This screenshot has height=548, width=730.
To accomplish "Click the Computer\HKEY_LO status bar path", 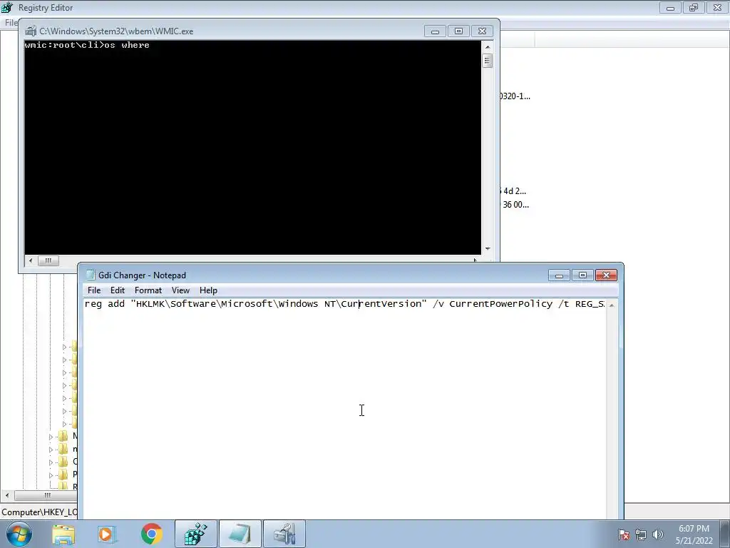I will (39, 512).
